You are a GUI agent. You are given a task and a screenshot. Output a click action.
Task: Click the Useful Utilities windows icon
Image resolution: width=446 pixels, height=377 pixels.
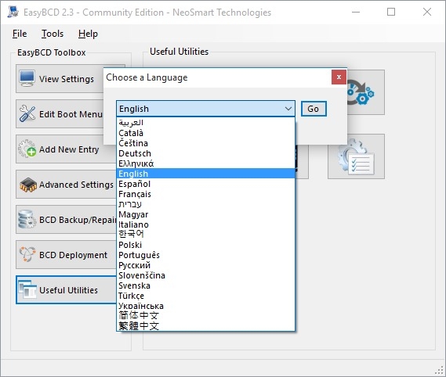coord(27,289)
